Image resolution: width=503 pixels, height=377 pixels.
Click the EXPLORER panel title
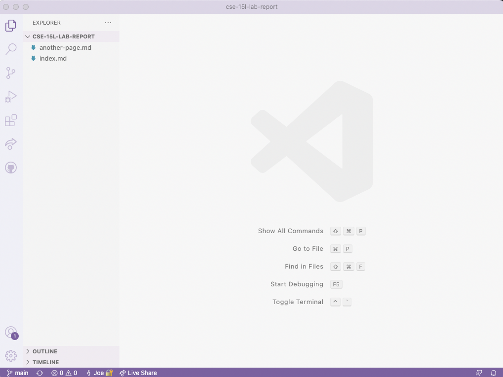pyautogui.click(x=46, y=23)
